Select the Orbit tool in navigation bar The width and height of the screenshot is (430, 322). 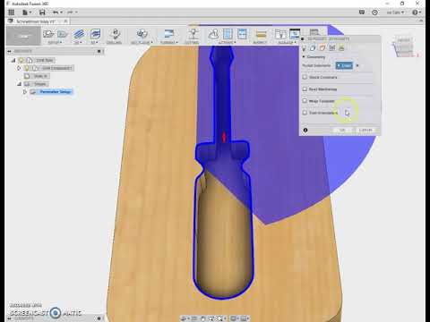(184, 318)
